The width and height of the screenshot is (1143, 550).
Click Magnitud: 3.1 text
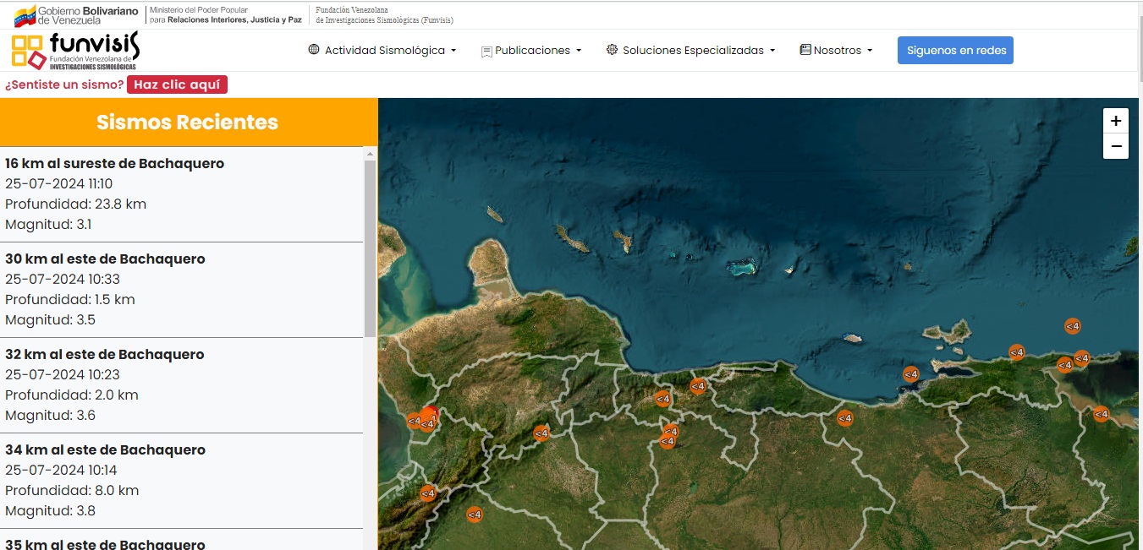48,225
